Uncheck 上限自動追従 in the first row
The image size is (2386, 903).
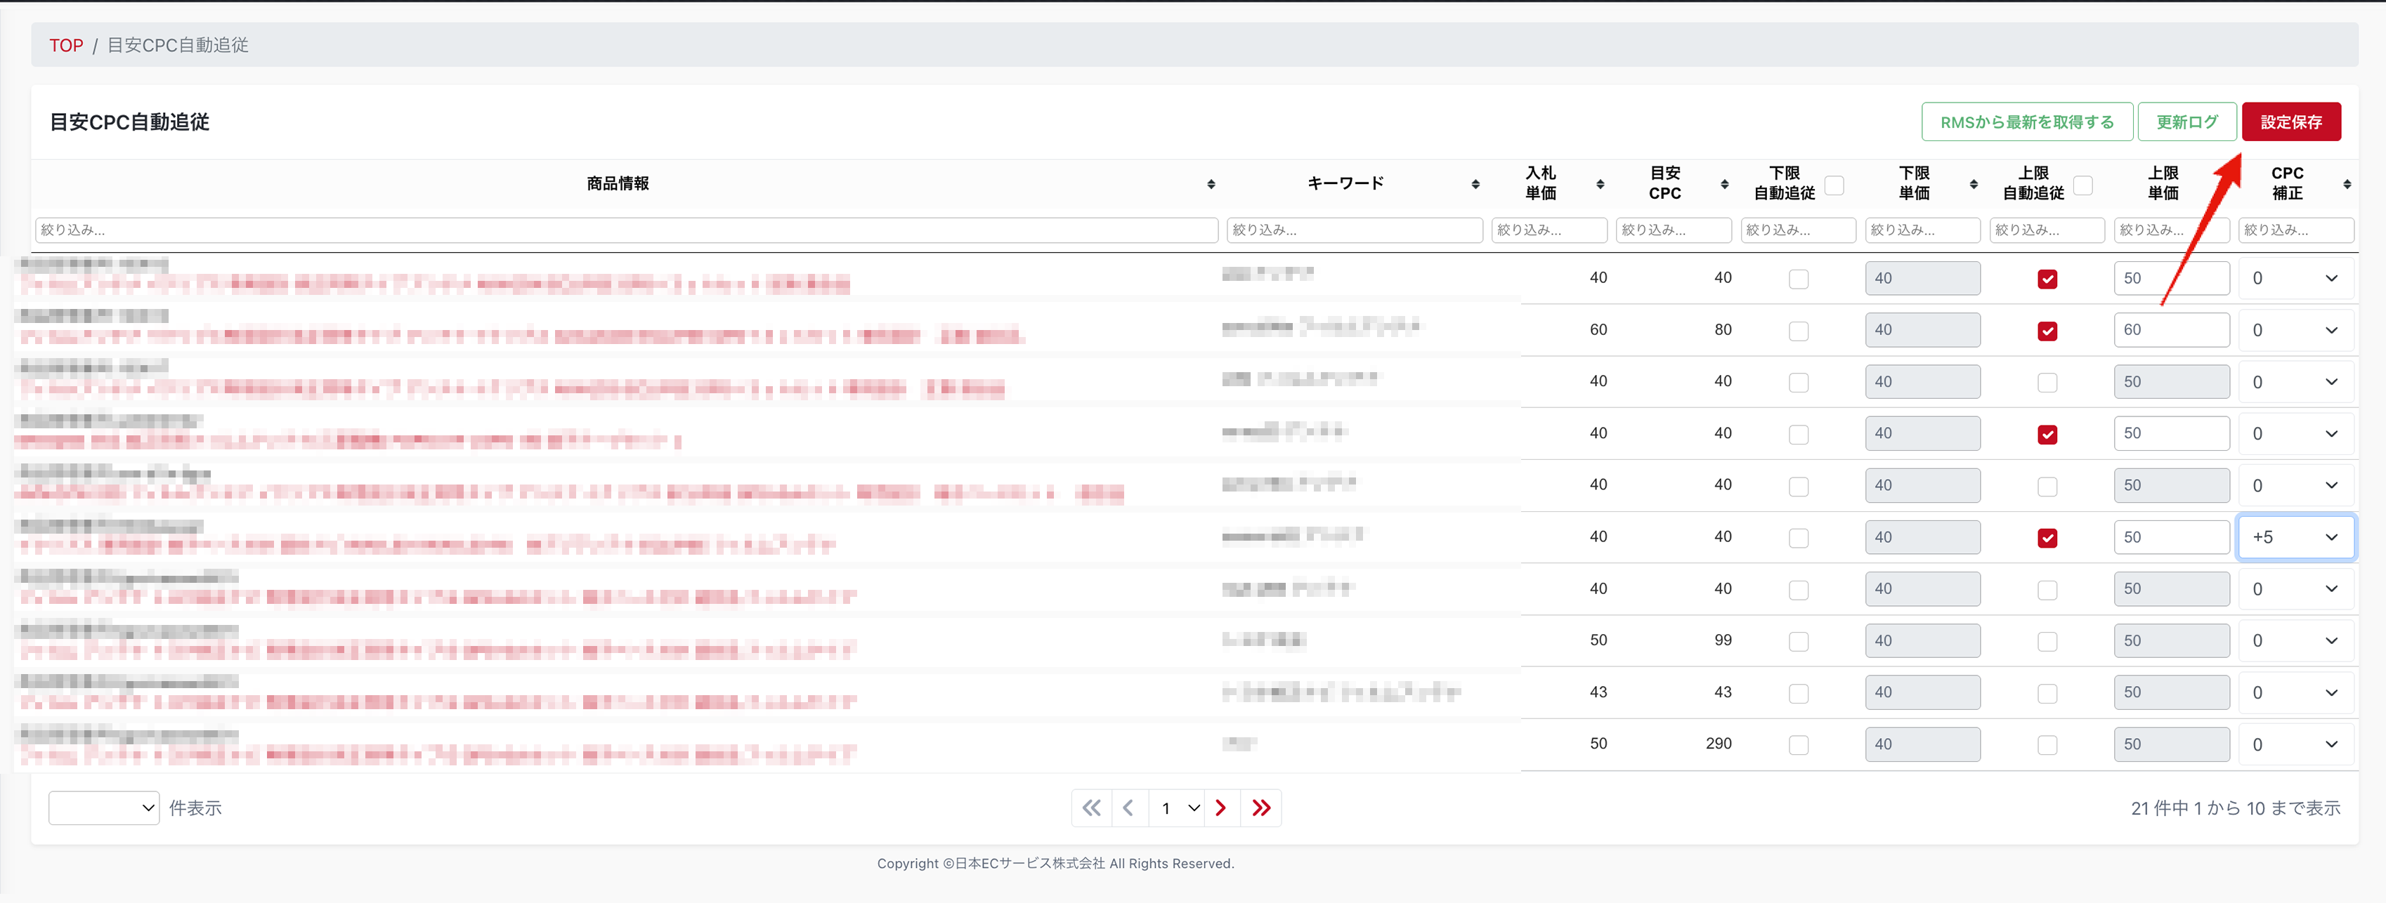point(2047,279)
